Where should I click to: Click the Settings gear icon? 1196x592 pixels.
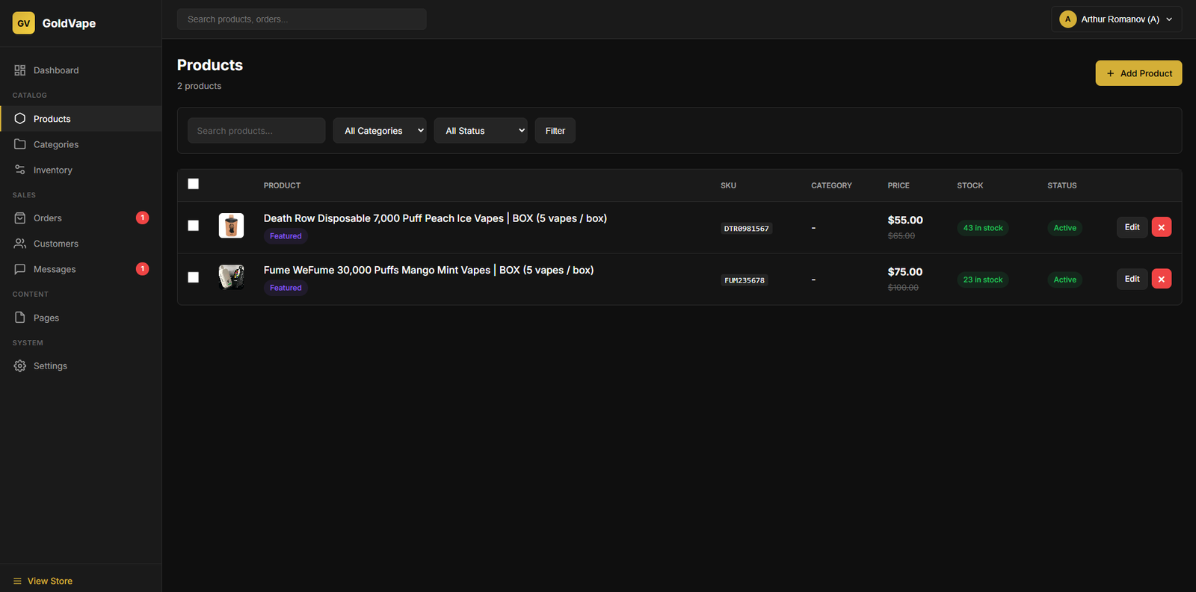20,366
